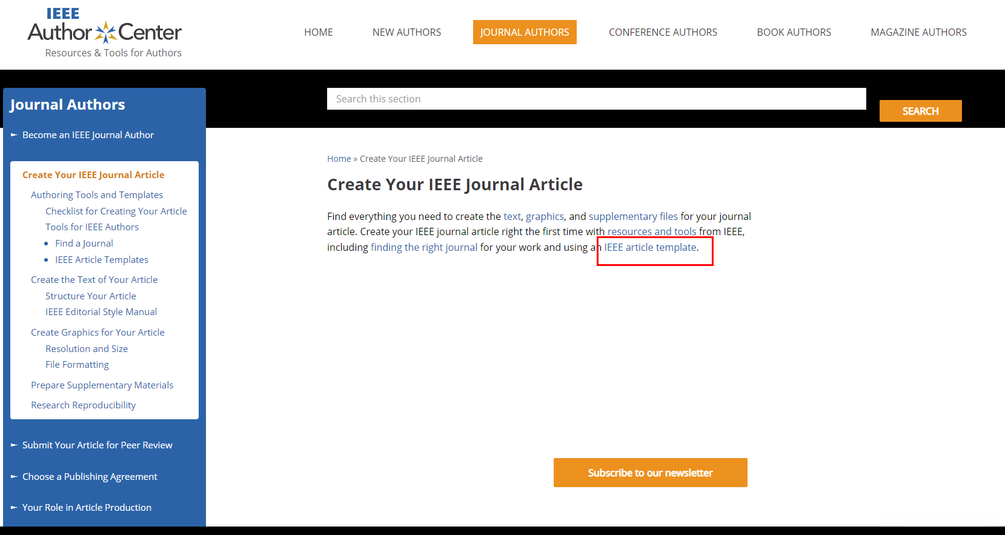The width and height of the screenshot is (1005, 535).
Task: Open the HOME nav item
Action: 319,32
